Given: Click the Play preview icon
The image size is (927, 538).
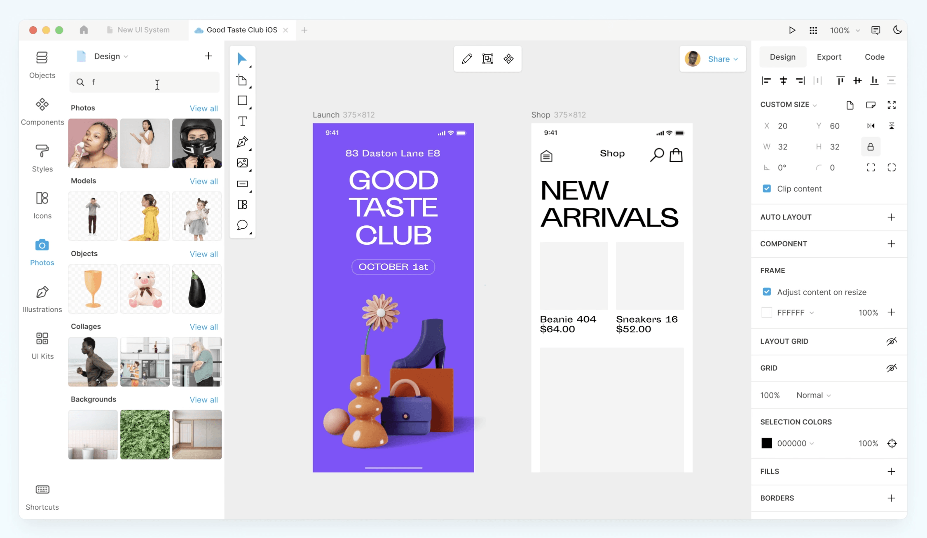Looking at the screenshot, I should 792,30.
